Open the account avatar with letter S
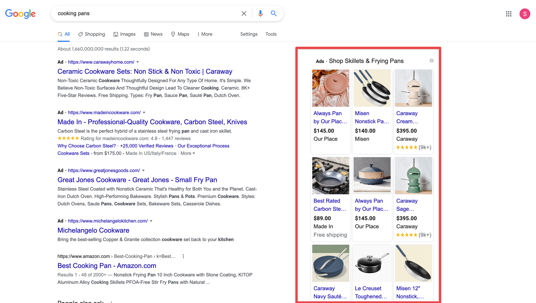Viewport: 536px width, 303px height. click(524, 14)
